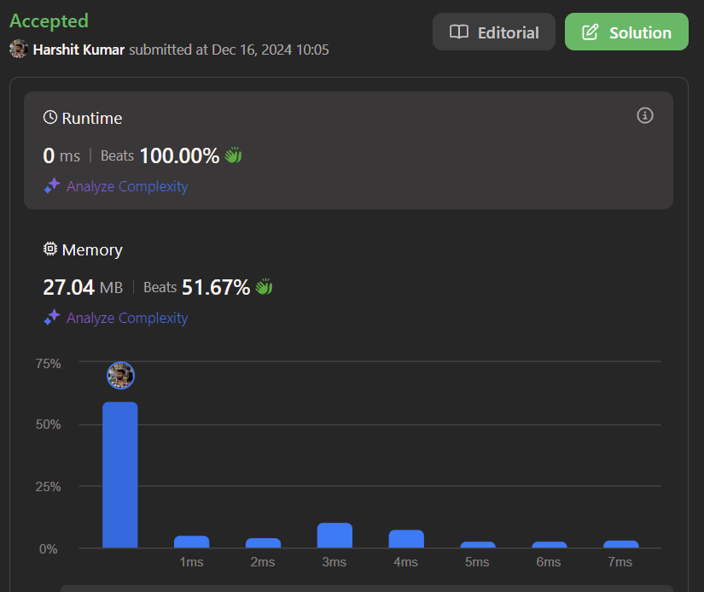
Task: Open the Editorial tab
Action: click(x=494, y=32)
